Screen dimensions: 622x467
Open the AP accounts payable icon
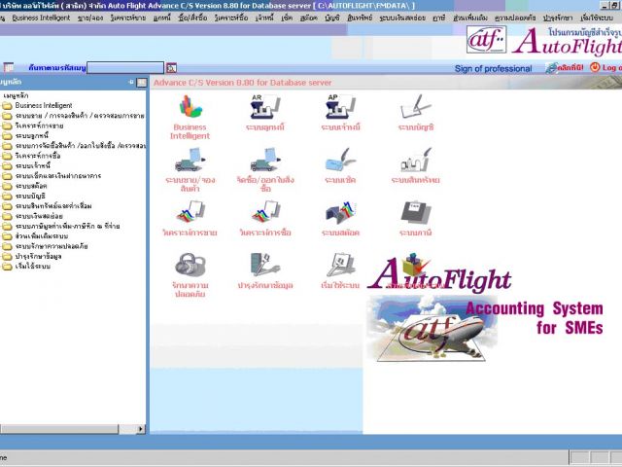[x=339, y=108]
